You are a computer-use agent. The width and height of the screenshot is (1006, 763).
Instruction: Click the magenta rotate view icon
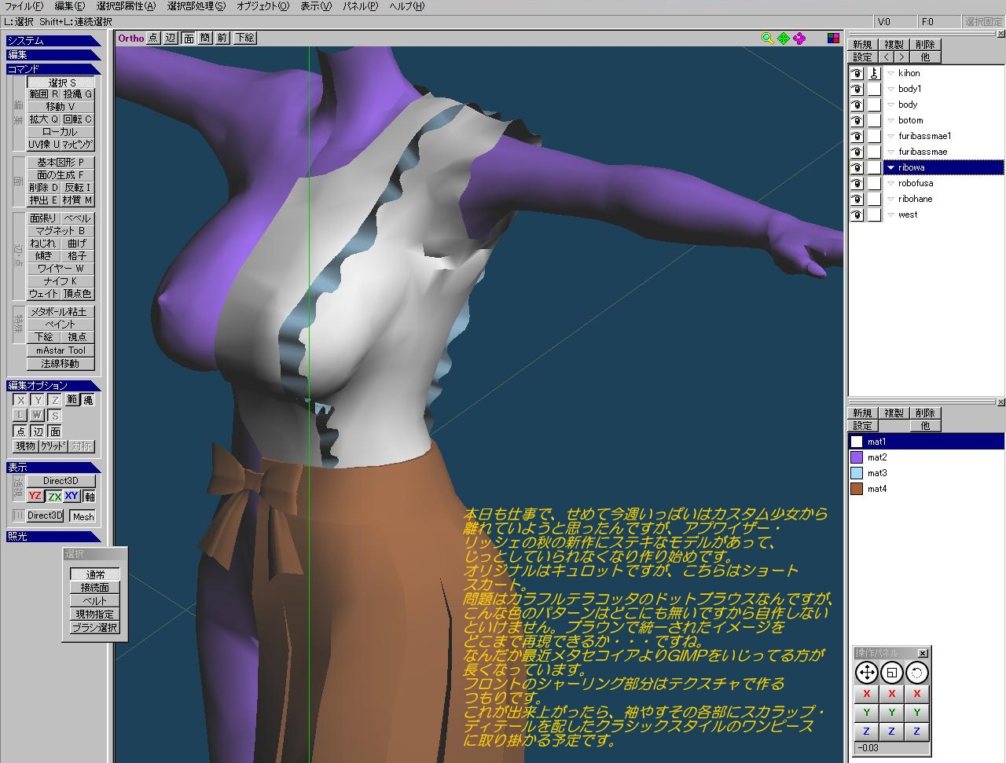coord(799,38)
